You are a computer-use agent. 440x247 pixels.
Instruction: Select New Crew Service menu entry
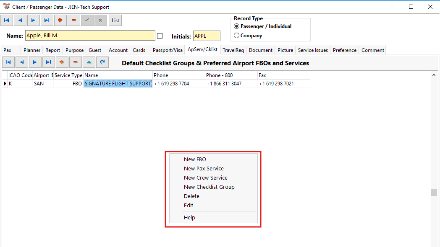pos(205,178)
